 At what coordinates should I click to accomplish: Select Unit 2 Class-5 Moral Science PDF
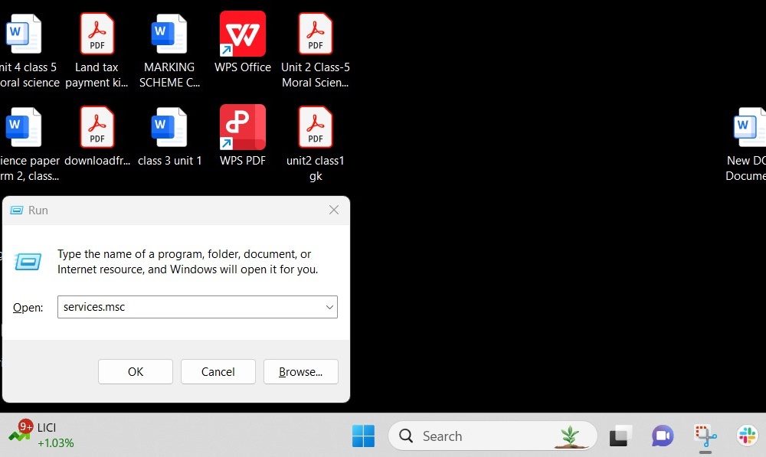(315, 34)
